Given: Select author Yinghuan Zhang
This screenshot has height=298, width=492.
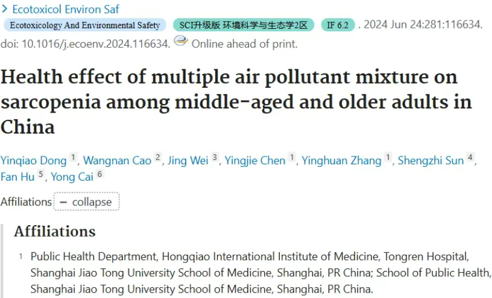Looking at the screenshot, I should pyautogui.click(x=341, y=160).
